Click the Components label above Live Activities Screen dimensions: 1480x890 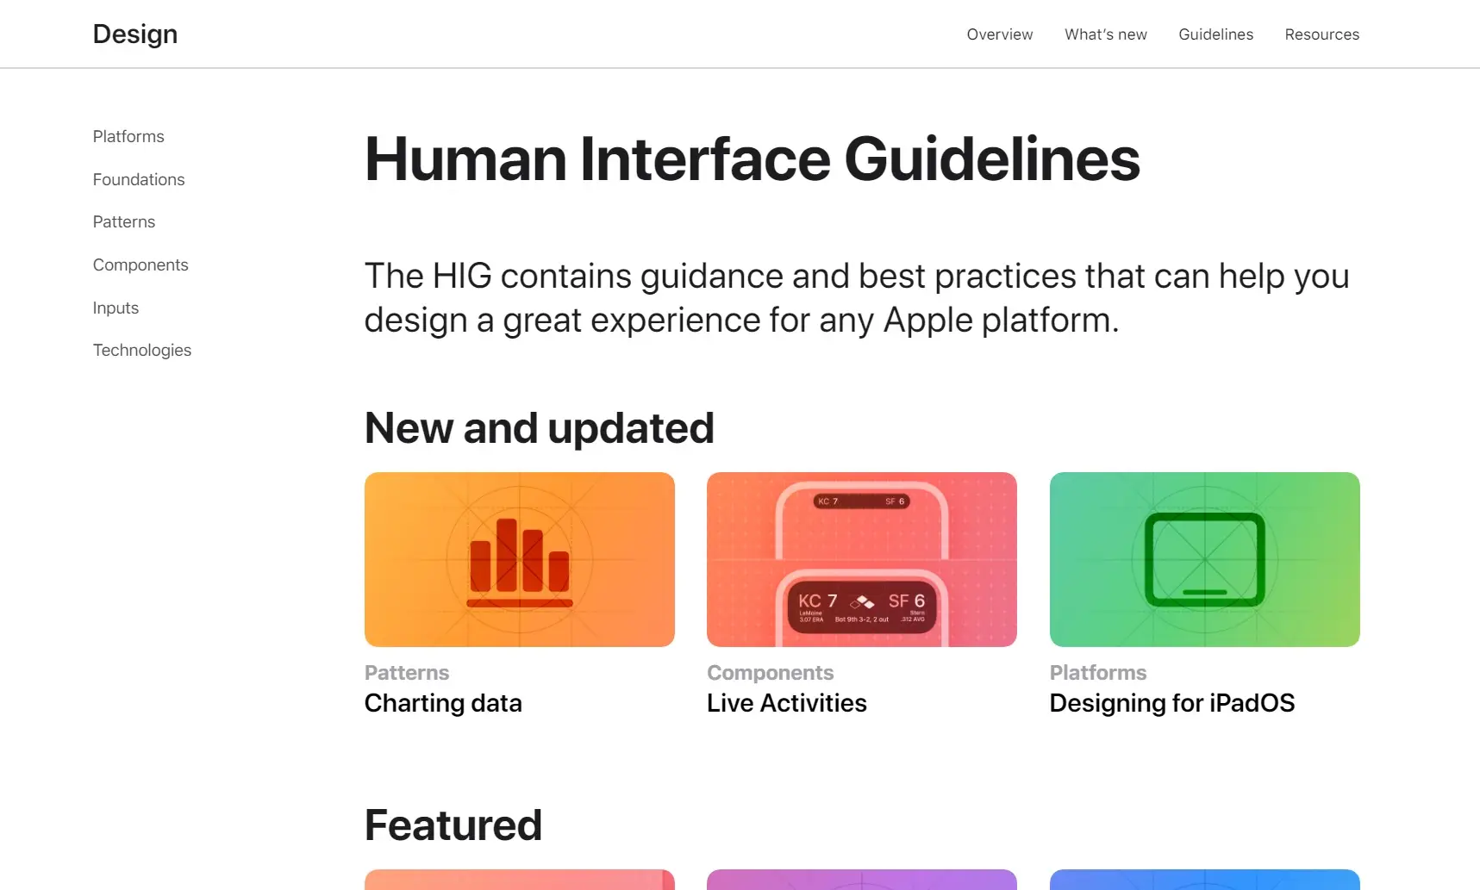(x=771, y=673)
